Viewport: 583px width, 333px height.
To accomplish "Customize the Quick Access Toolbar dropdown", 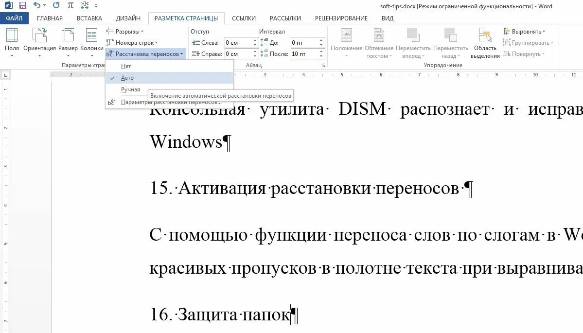I will 96,6.
